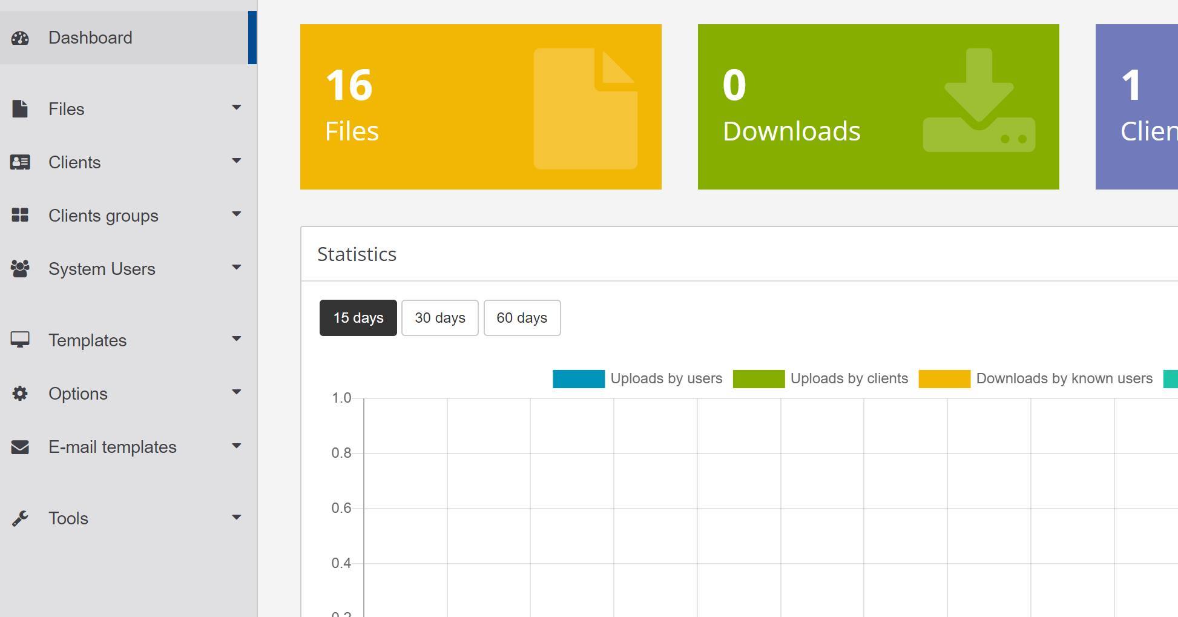This screenshot has height=617, width=1178.
Task: Click the 0.4 y-axis label
Action: [341, 563]
